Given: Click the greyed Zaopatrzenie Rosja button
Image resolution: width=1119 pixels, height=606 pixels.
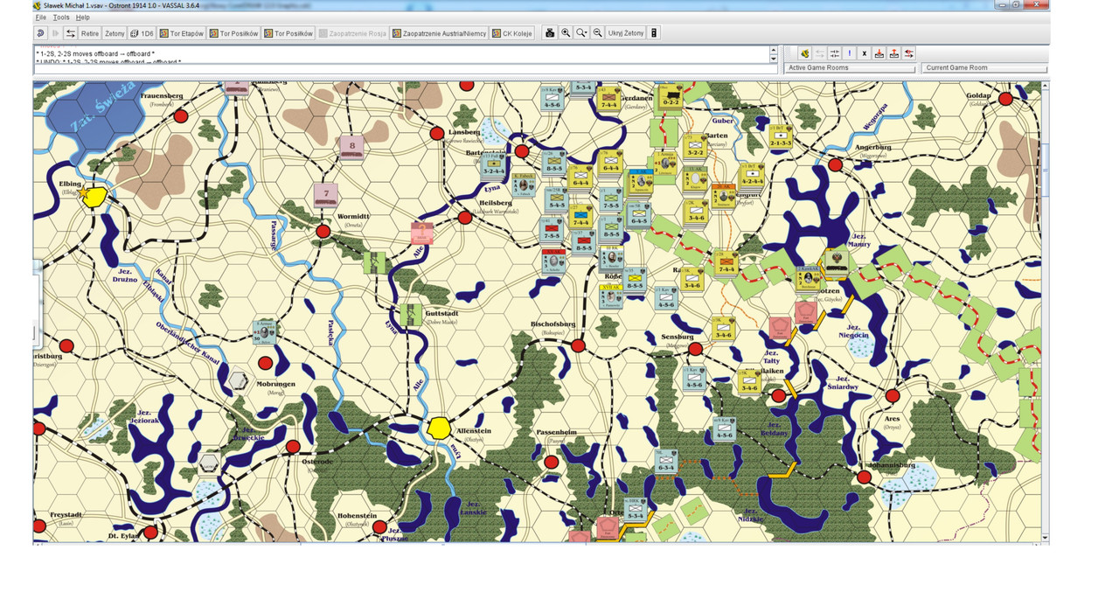Looking at the screenshot, I should pos(352,33).
